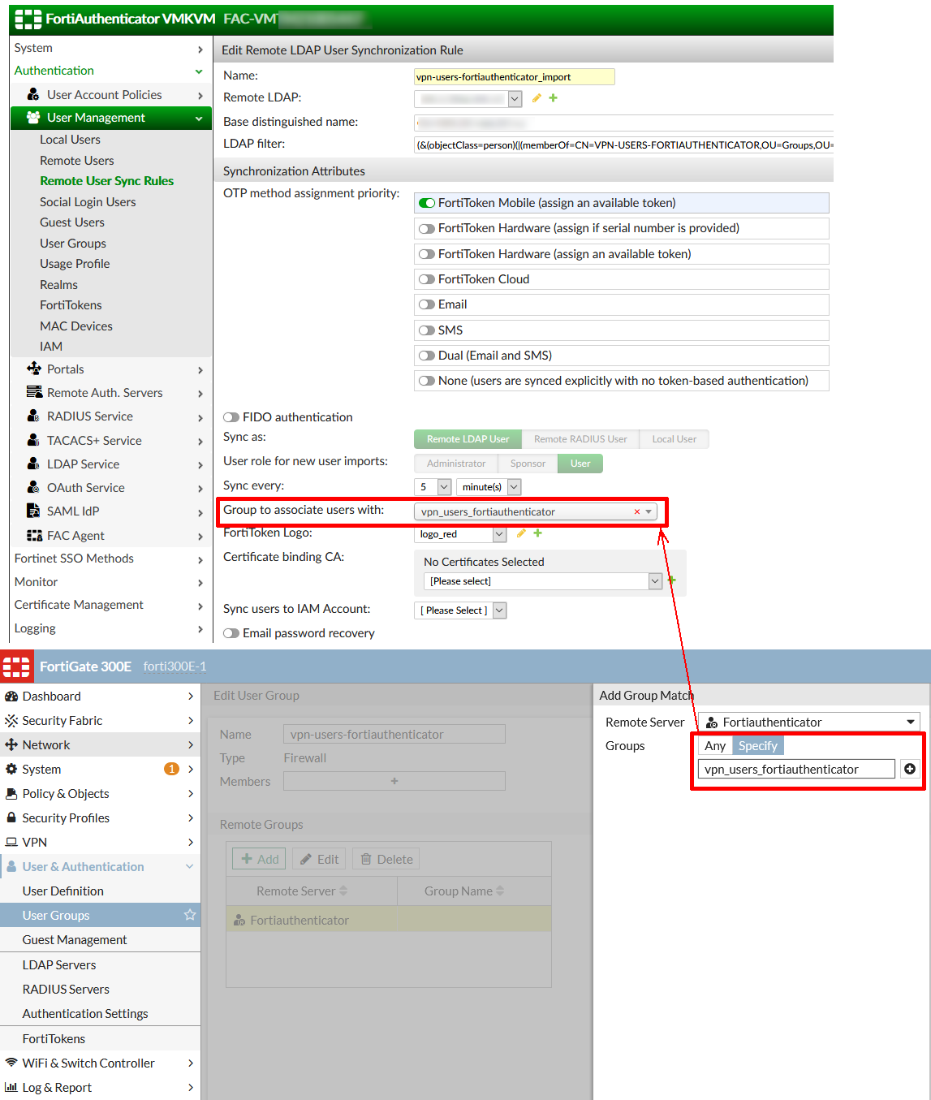
Task: Add a new FortiToken logo with plus icon
Action: tap(537, 533)
